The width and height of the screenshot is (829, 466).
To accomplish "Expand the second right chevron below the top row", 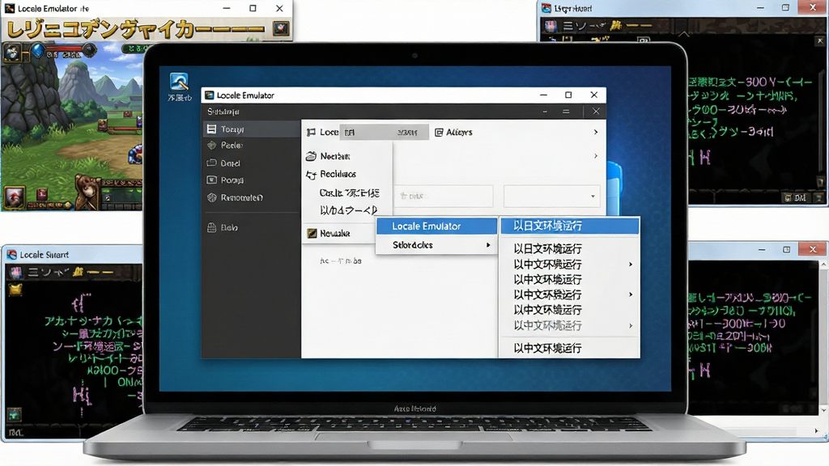I will coord(596,156).
